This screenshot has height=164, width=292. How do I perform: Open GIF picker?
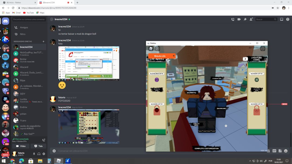click(x=274, y=151)
